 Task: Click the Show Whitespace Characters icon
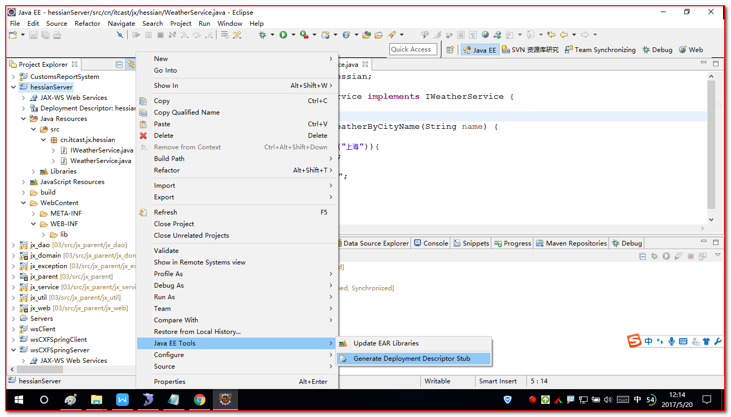tap(473, 35)
